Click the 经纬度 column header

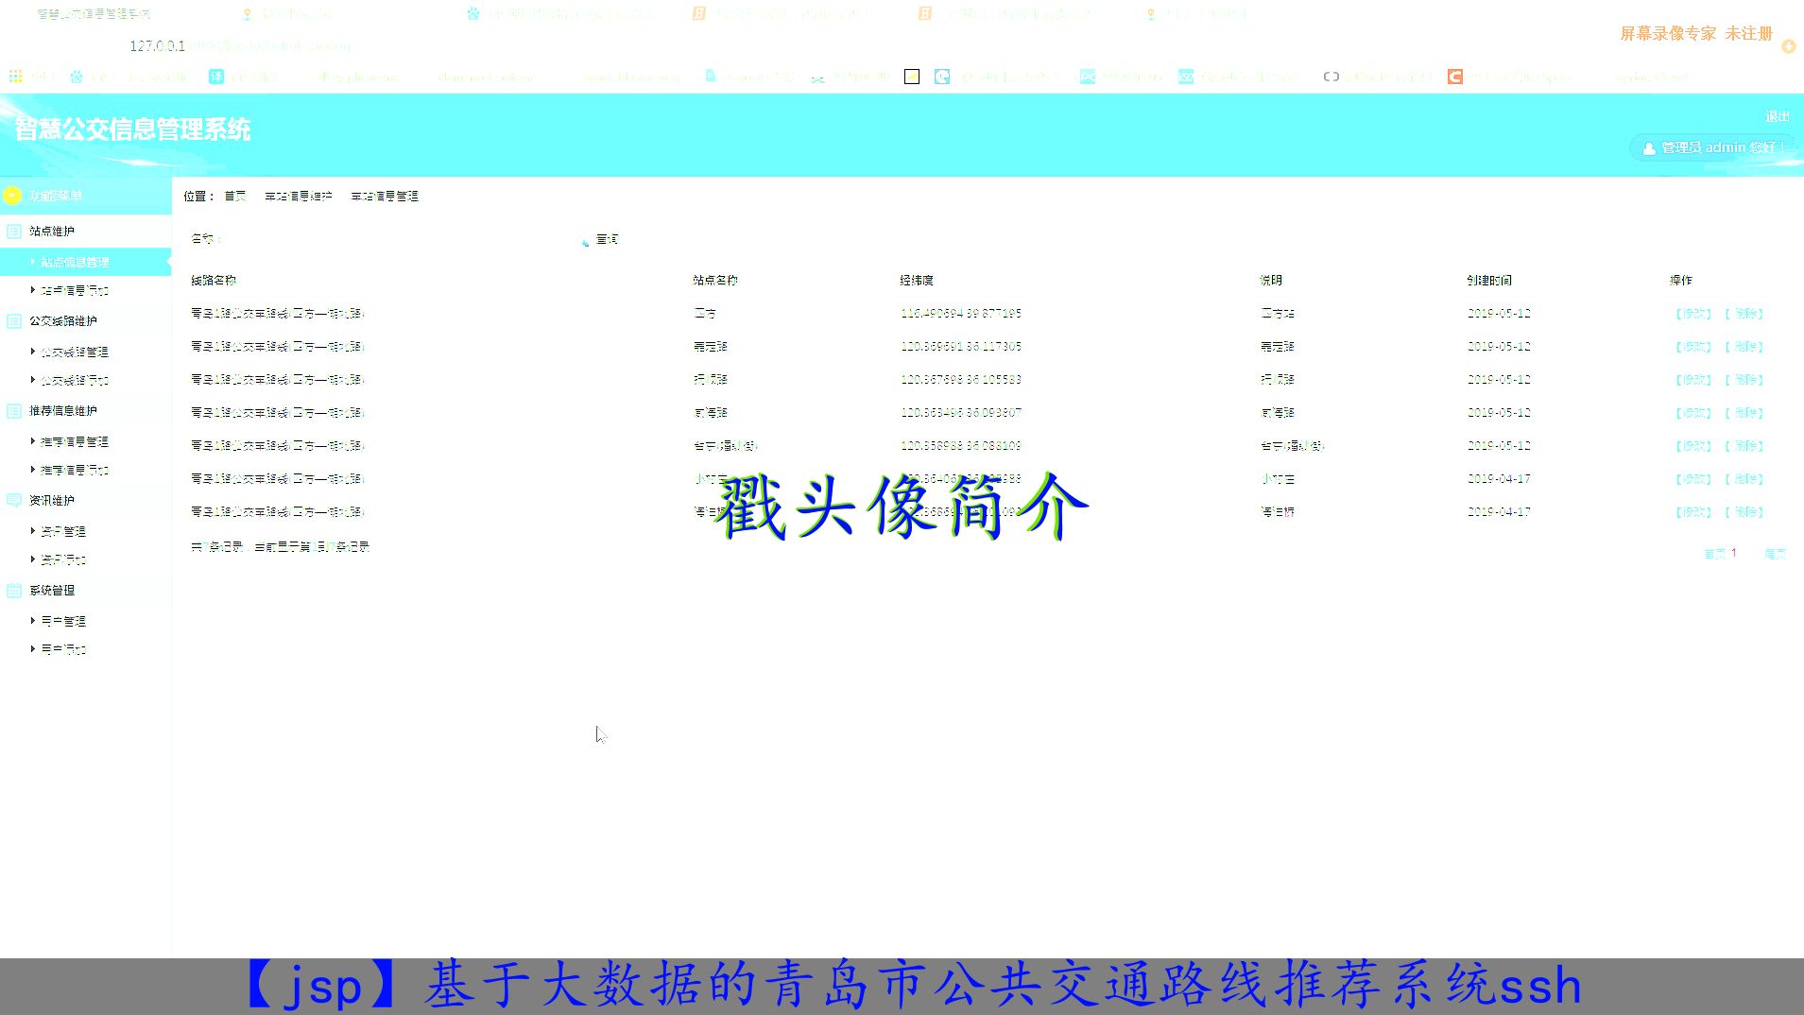[x=917, y=281]
